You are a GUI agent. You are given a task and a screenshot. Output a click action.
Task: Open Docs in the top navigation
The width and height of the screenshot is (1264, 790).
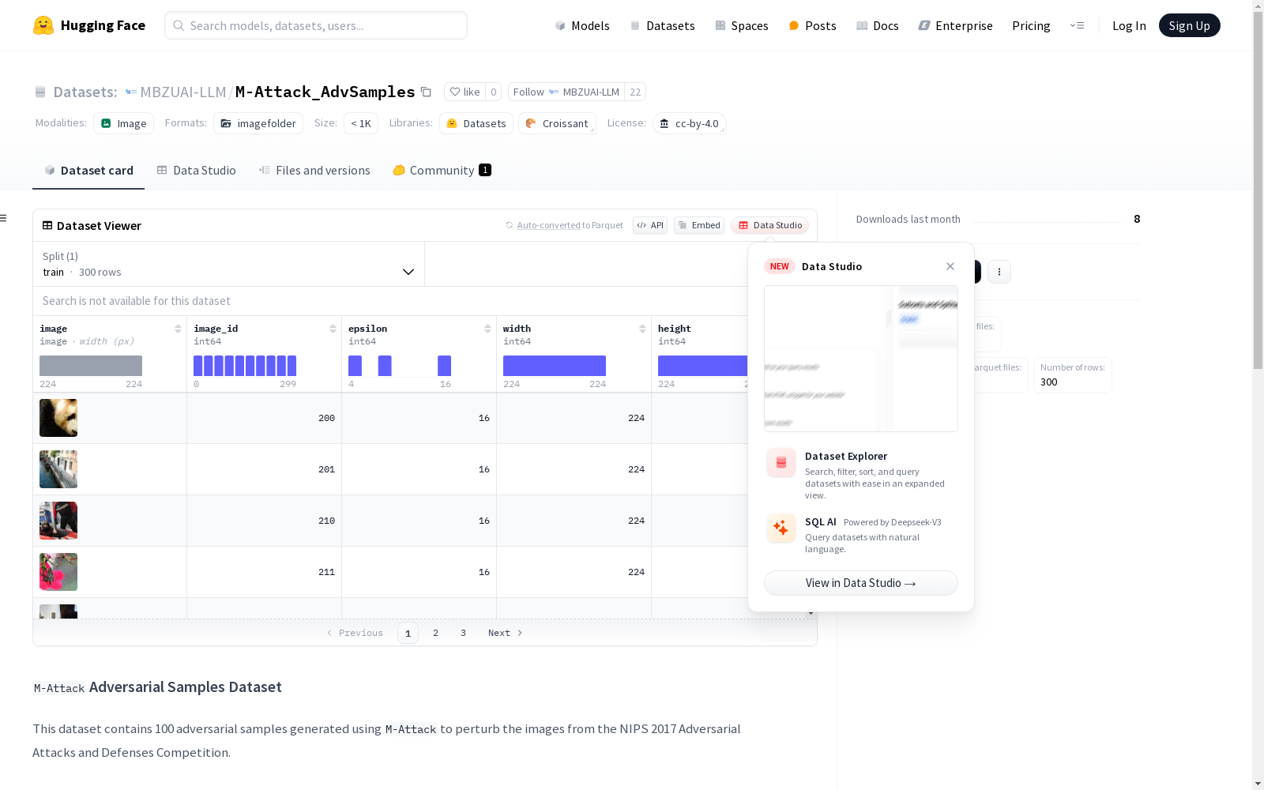pyautogui.click(x=878, y=25)
